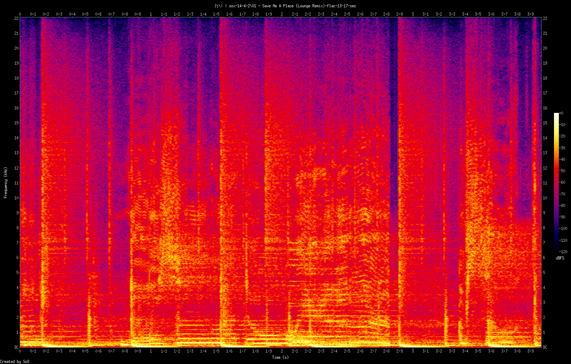Click the spectrogram title 'Save Me A Place (Lounge Remix)'
The height and width of the screenshot is (364, 571).
(x=293, y=6)
